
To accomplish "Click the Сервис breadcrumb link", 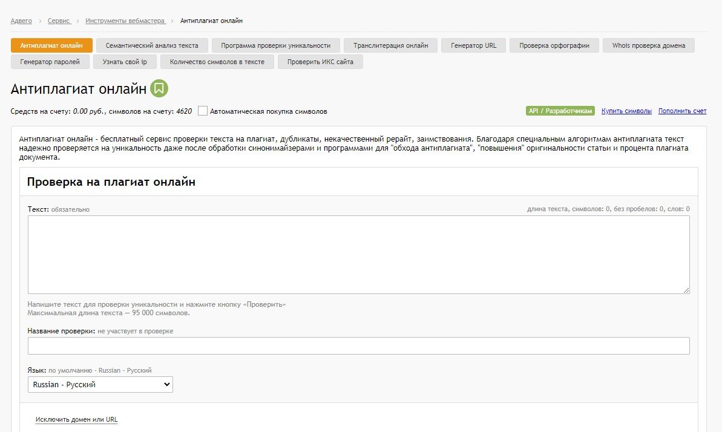I will click(x=59, y=21).
